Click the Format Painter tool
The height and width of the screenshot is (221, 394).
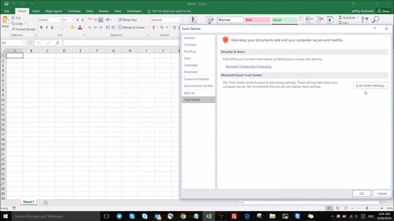pyautogui.click(x=23, y=29)
